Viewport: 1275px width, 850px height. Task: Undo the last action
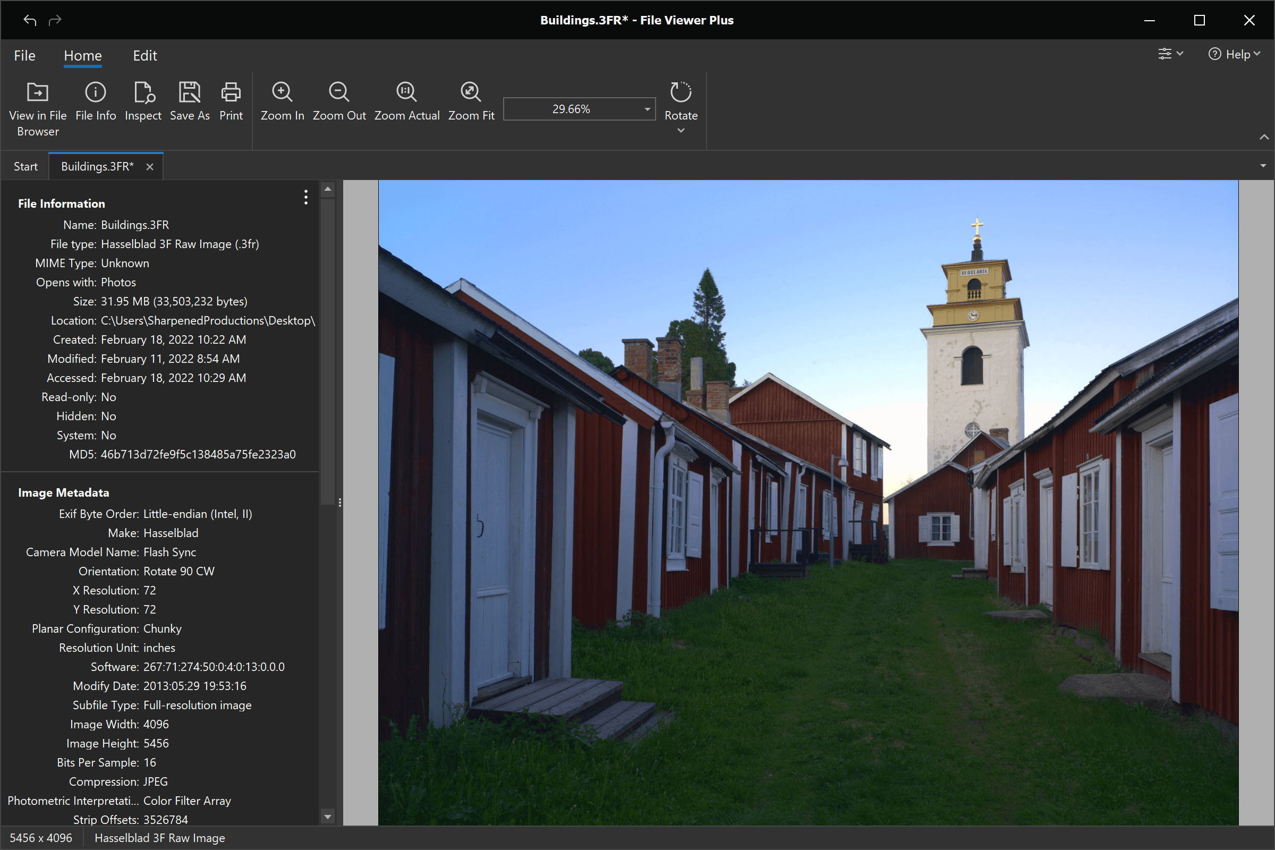click(x=30, y=20)
